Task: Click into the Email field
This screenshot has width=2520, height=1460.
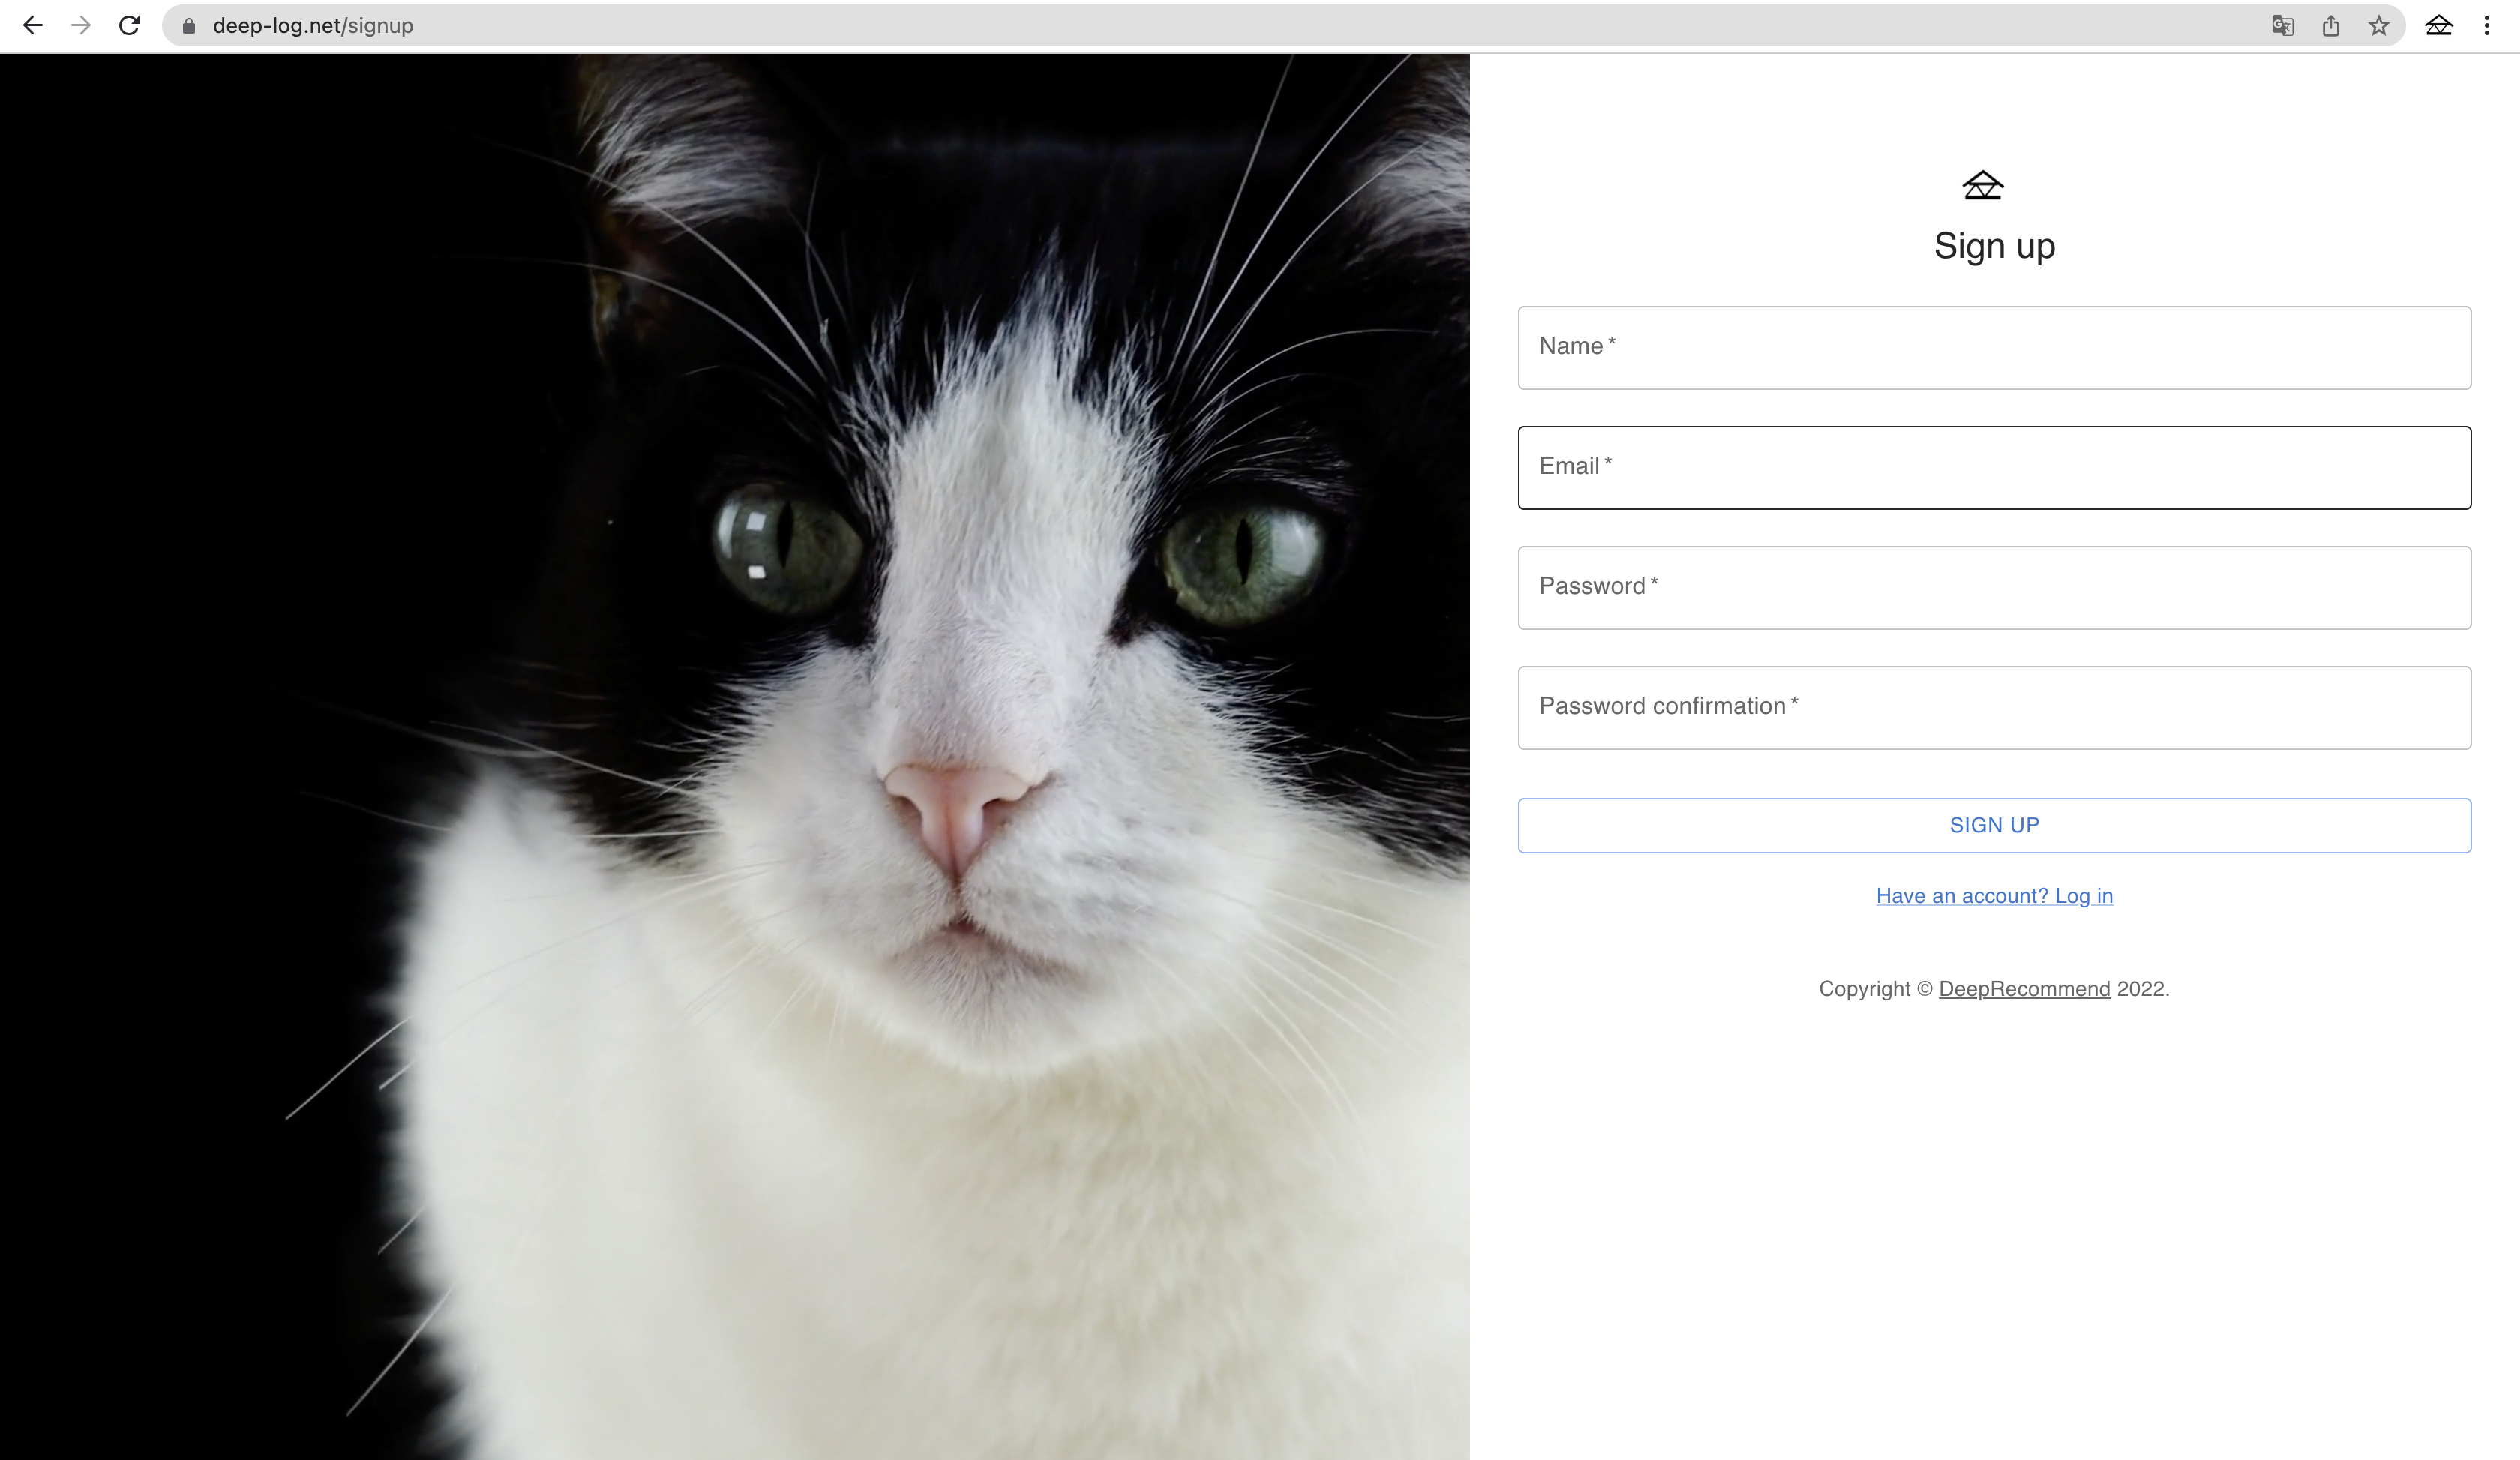Action: pos(1994,468)
